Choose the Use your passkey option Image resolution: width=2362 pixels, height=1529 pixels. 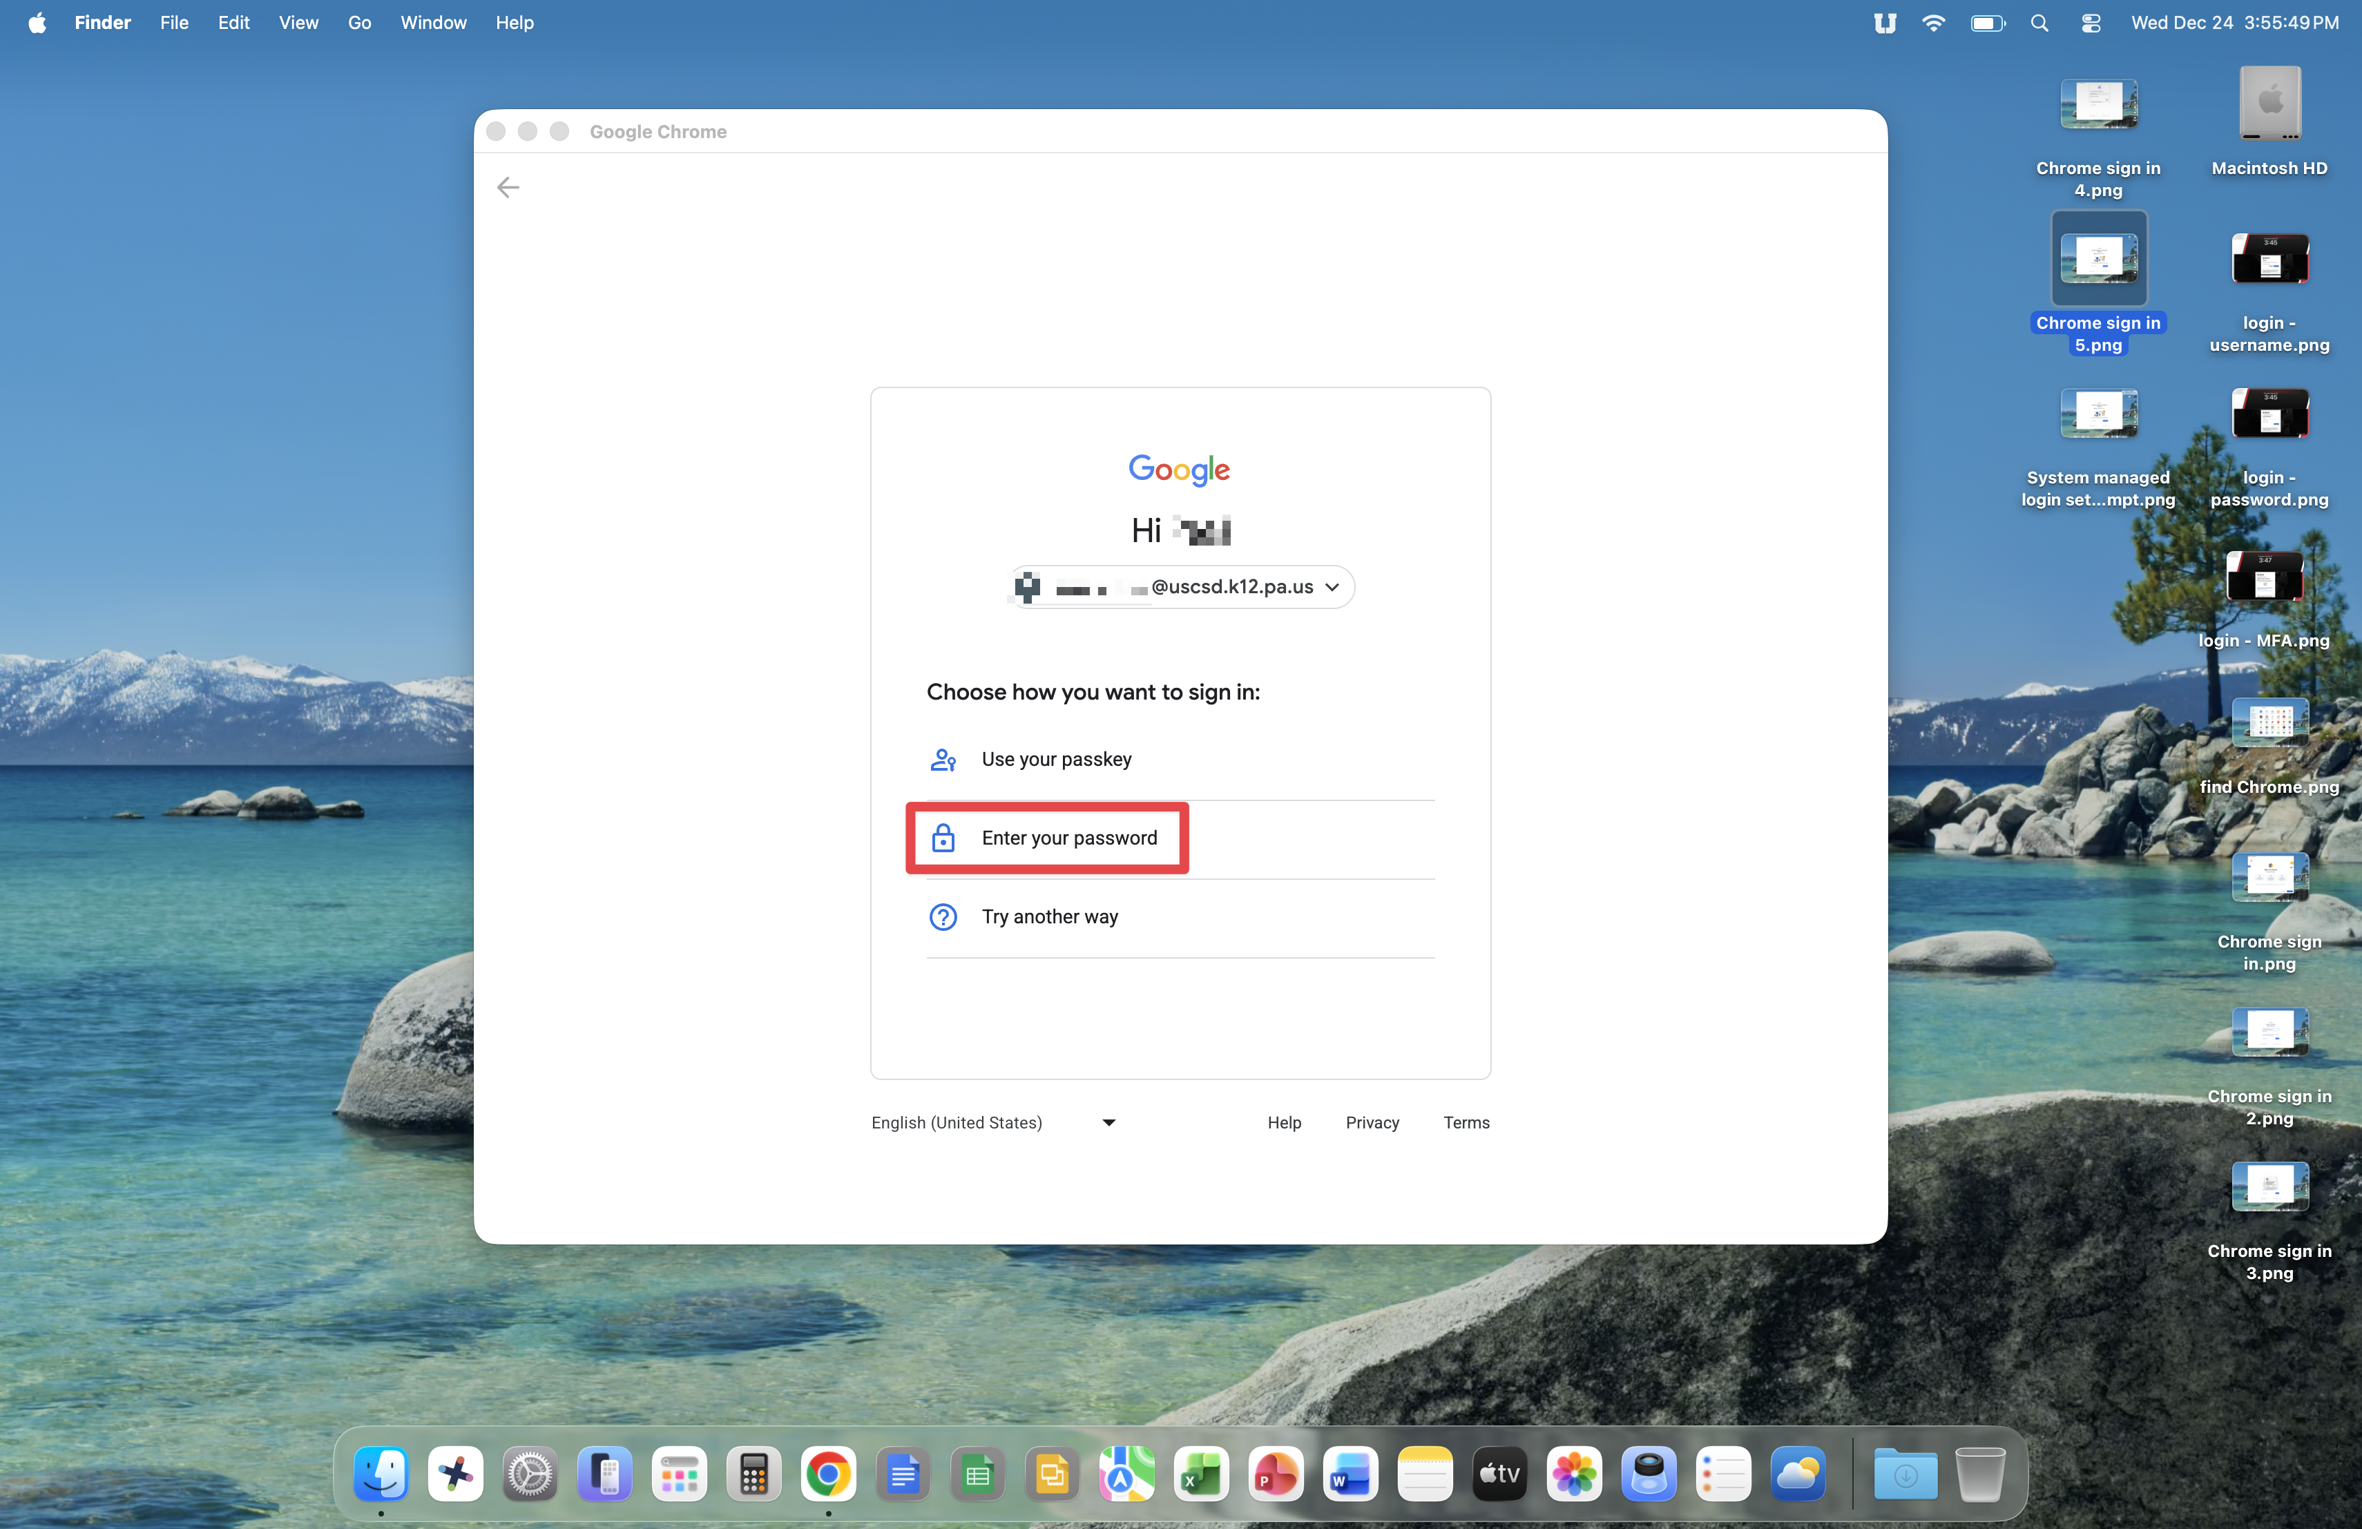tap(1056, 759)
